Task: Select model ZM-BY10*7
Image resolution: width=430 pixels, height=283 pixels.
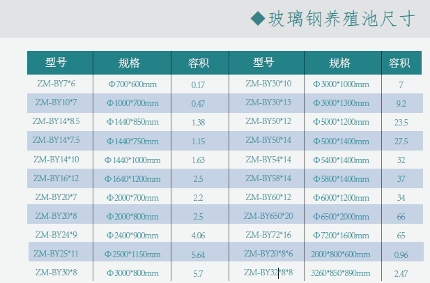Action: 56,102
